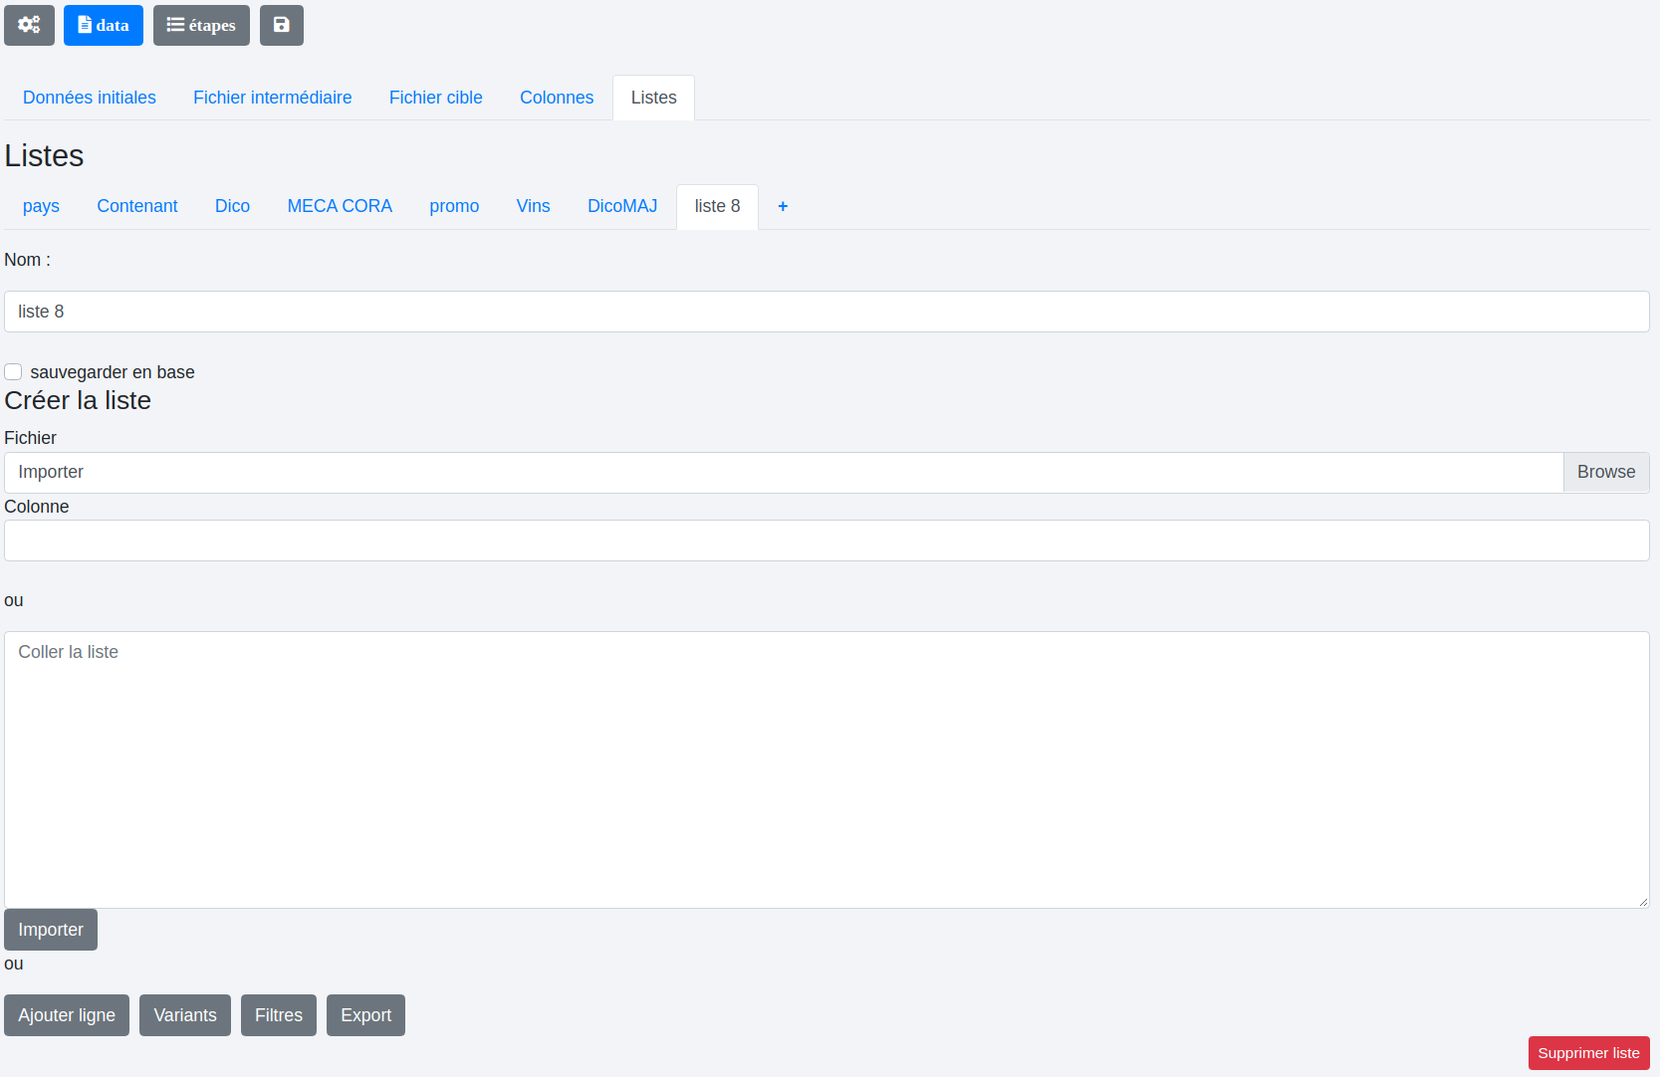Open Variants options
This screenshot has width=1660, height=1077.
[185, 1015]
